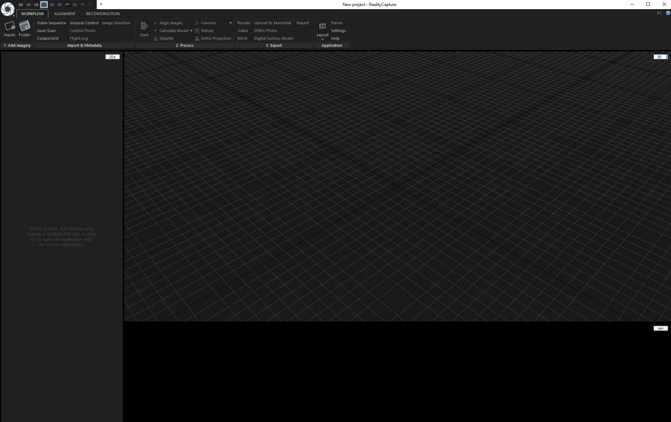Image resolution: width=671 pixels, height=422 pixels.
Task: Open the application Settings
Action: pyautogui.click(x=337, y=30)
